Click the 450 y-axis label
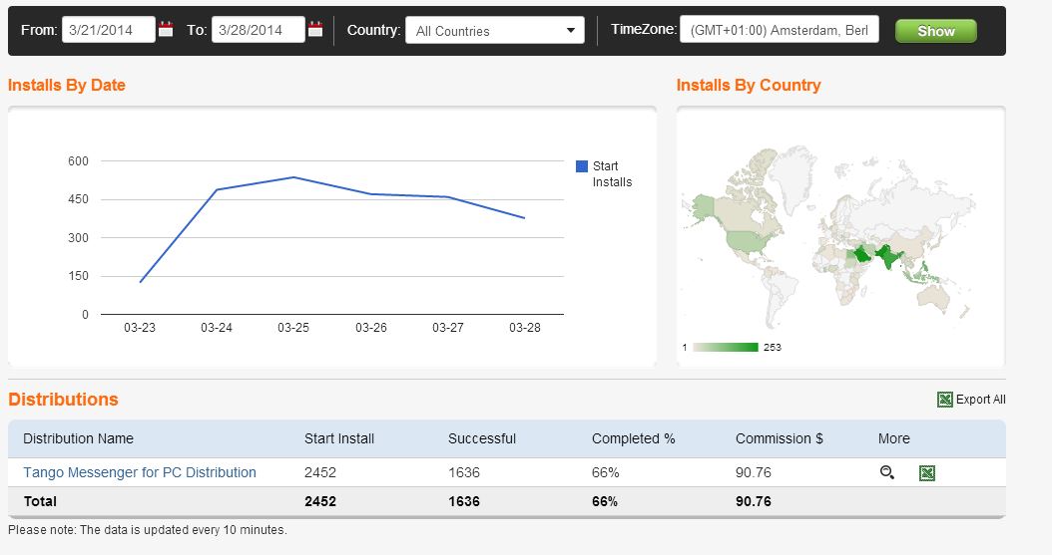This screenshot has width=1052, height=555. point(79,199)
